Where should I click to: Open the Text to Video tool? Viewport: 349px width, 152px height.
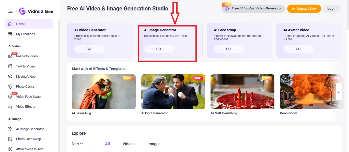click(25, 66)
